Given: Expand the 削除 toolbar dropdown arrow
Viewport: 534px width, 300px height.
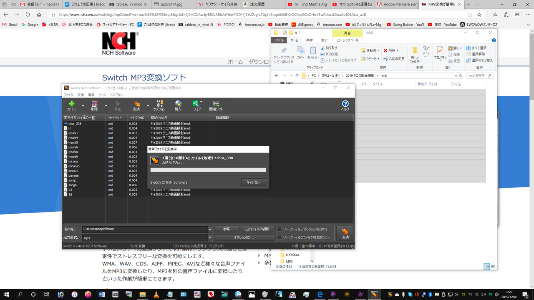Looking at the screenshot, I should coord(106,106).
